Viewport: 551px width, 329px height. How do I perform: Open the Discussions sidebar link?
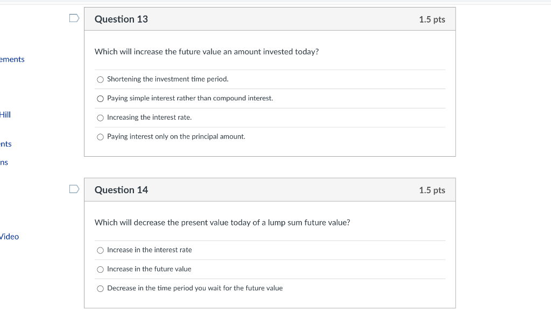coord(4,162)
